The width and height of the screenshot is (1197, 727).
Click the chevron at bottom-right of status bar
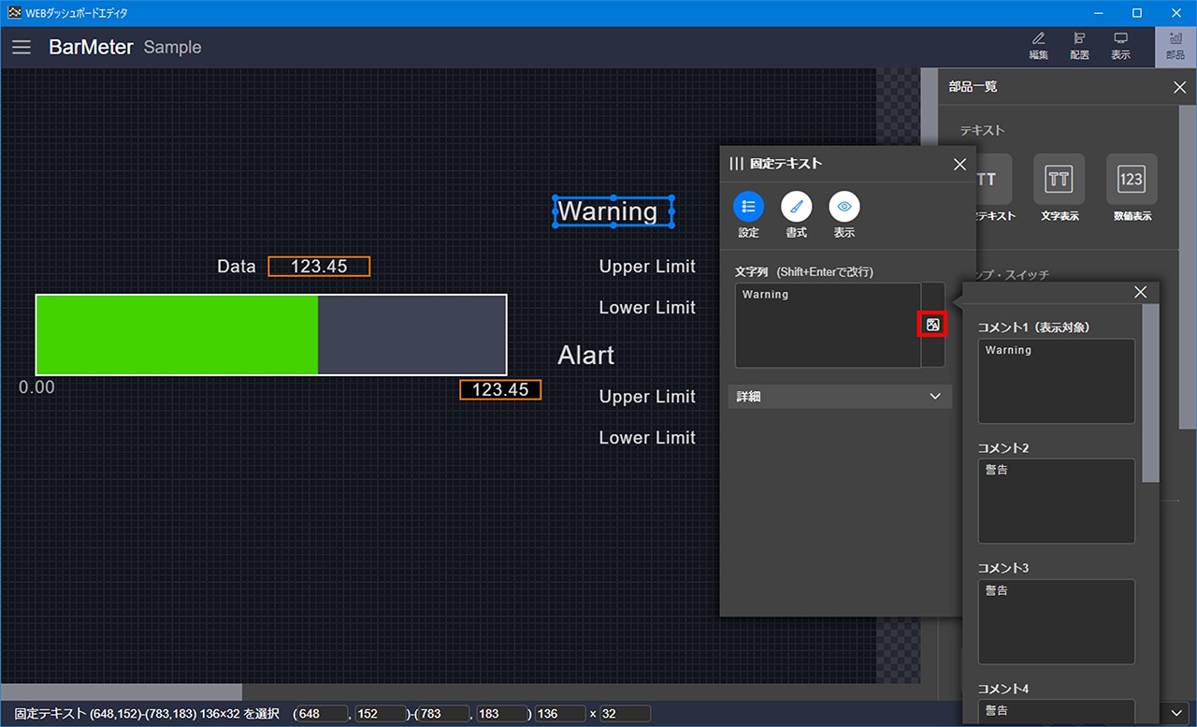click(x=1176, y=713)
